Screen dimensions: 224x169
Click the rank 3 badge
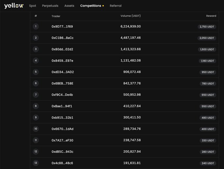pyautogui.click(x=36, y=49)
